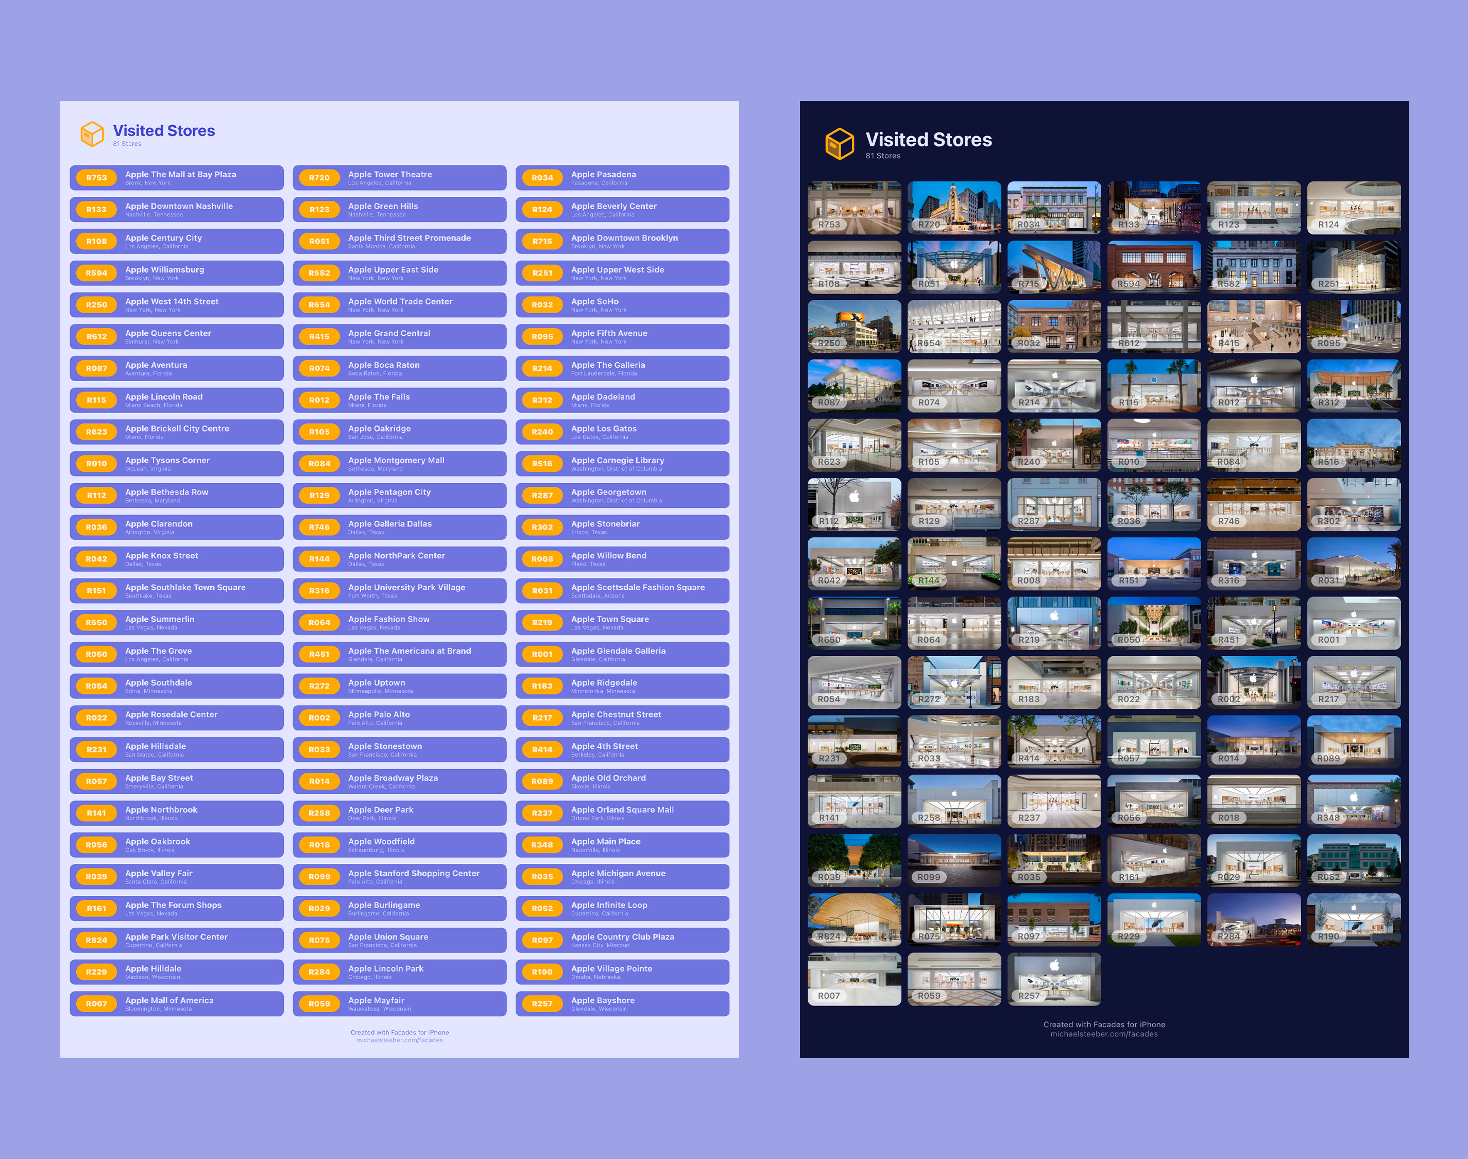Click the R089 store photo thumbnail
Screen dimensions: 1468x1159
[1354, 742]
